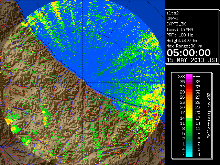The height and width of the screenshot is (165, 220).
Task: Click the 'CAPPI_3K' text
Action: [176, 24]
